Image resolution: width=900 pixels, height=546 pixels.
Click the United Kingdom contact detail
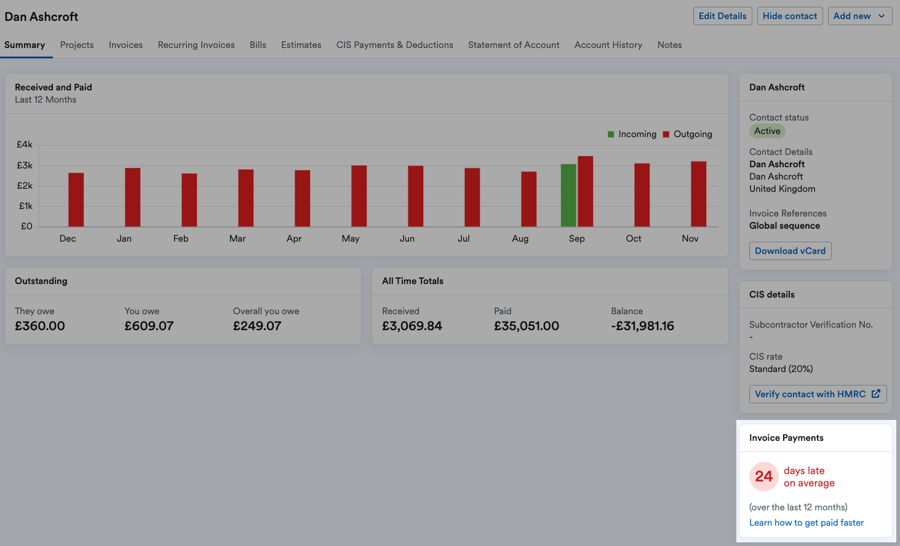[x=783, y=189]
